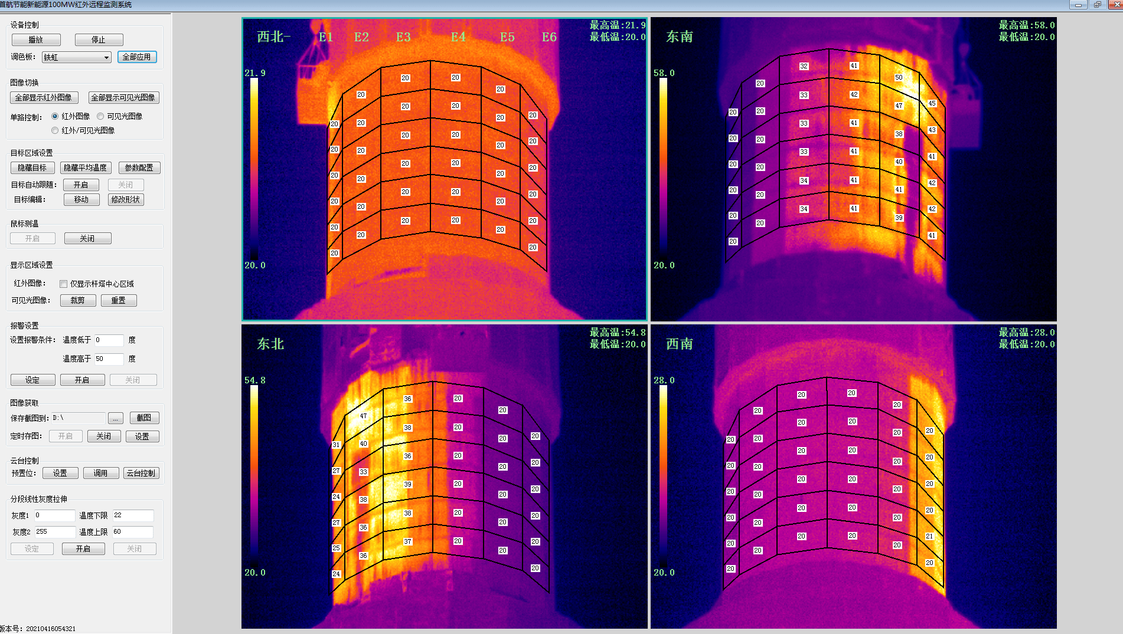Click the 21 temperature cell in 西南

coord(929,536)
